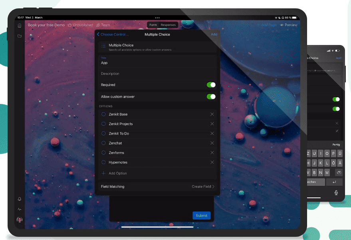Tap the Wi-Fi icon in the iPad status bar

coord(276,18)
